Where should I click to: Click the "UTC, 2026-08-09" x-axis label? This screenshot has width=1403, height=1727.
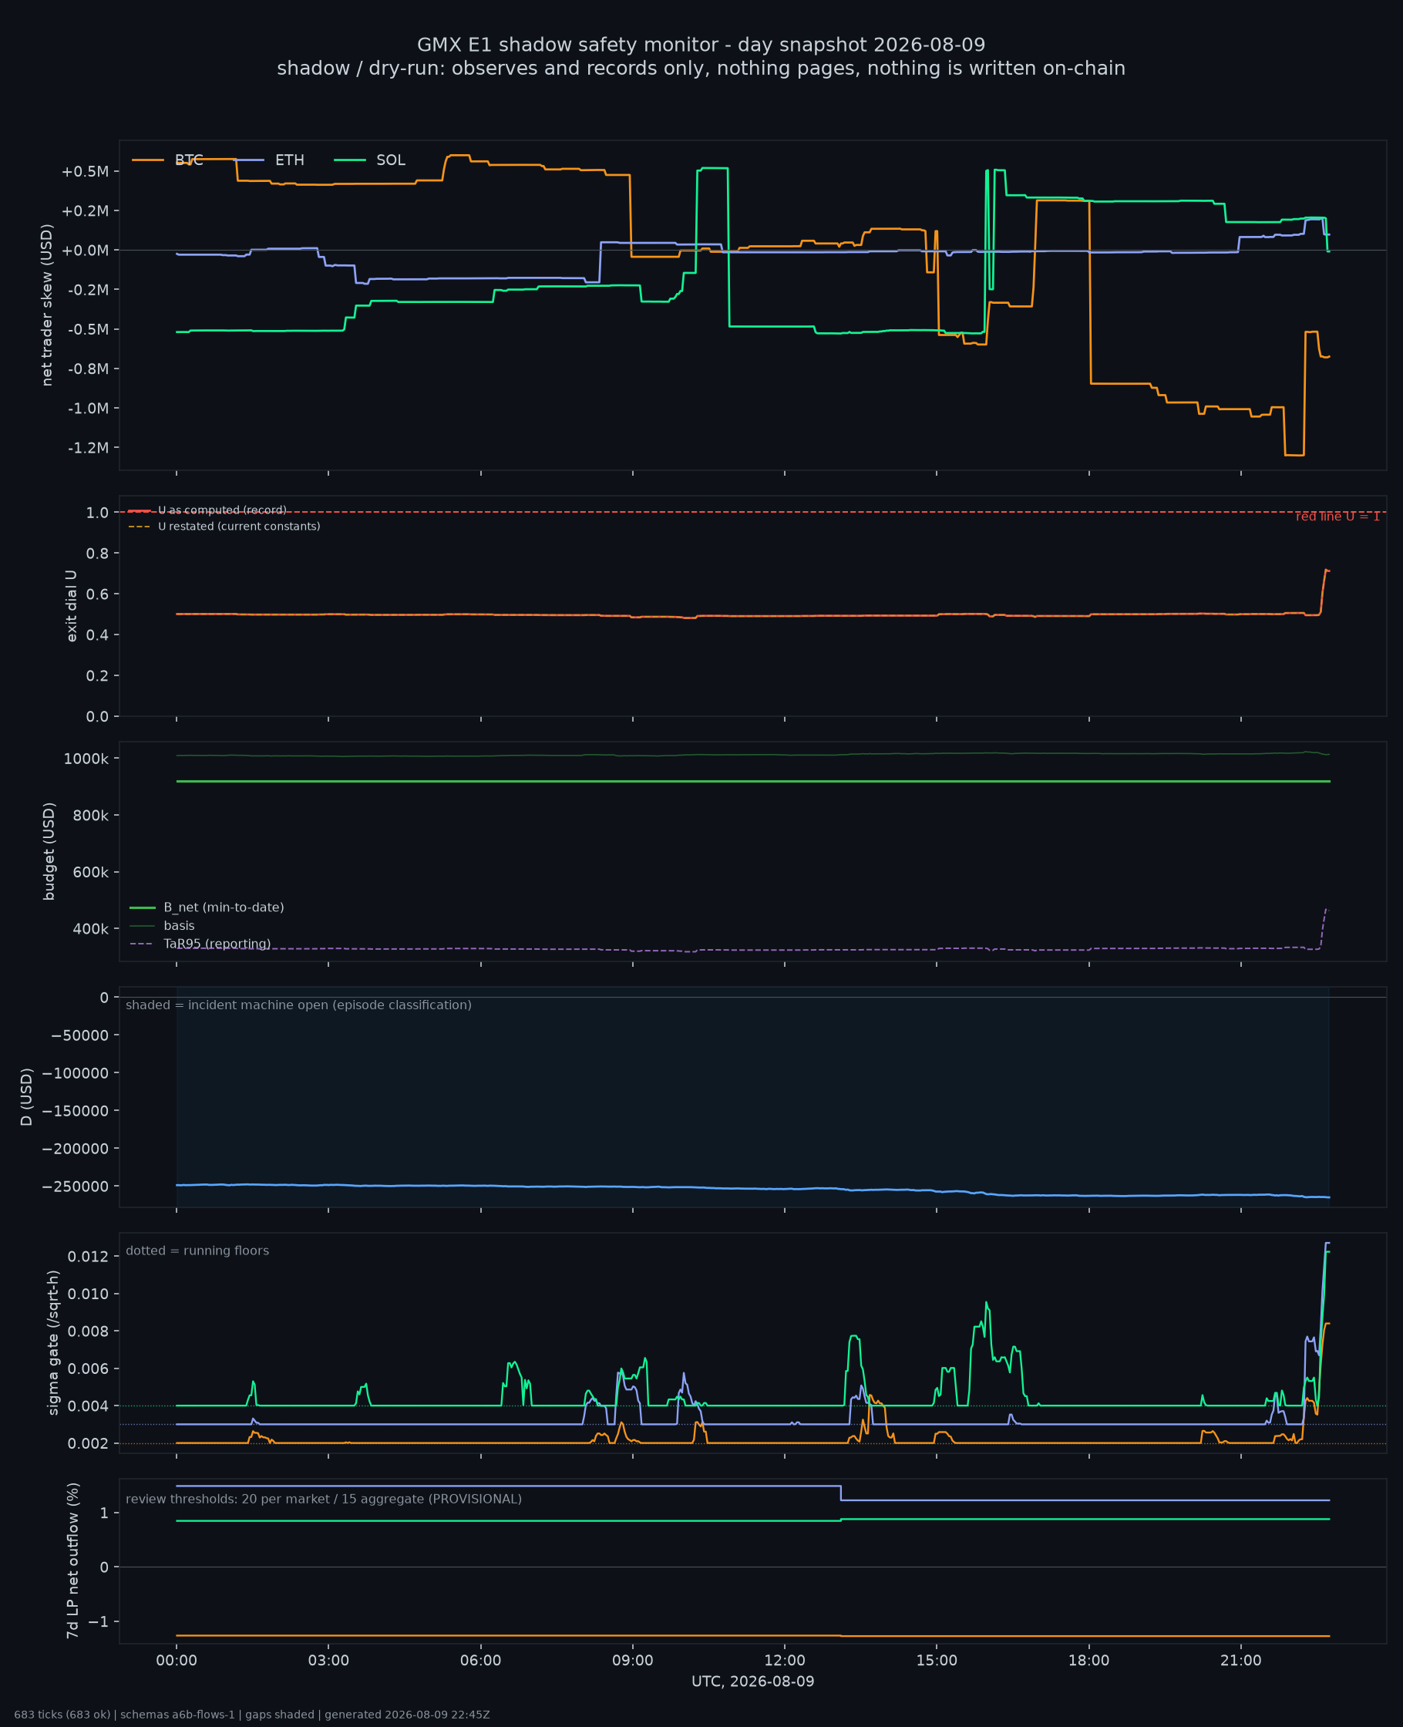click(x=753, y=1682)
